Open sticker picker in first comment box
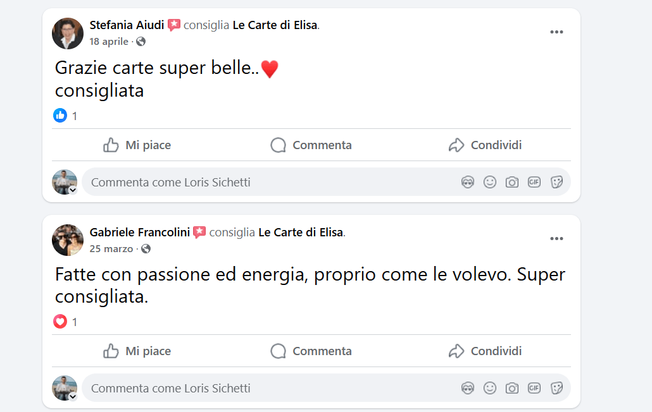Viewport: 652px width, 412px height. tap(556, 182)
